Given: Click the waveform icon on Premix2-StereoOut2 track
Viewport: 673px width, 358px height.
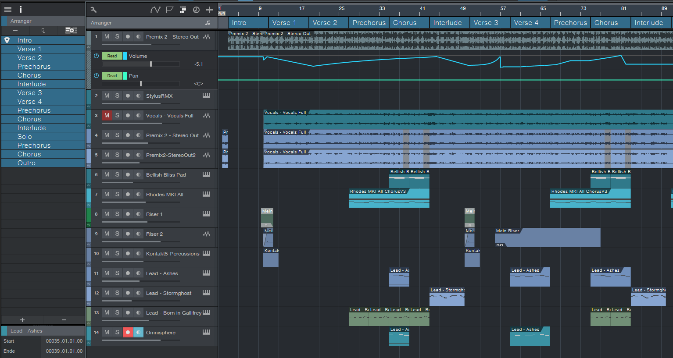Looking at the screenshot, I should click(207, 155).
